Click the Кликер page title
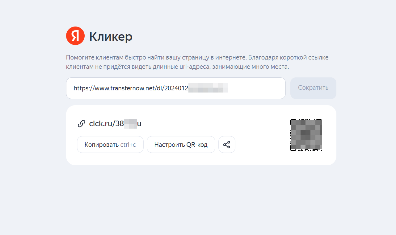 111,36
